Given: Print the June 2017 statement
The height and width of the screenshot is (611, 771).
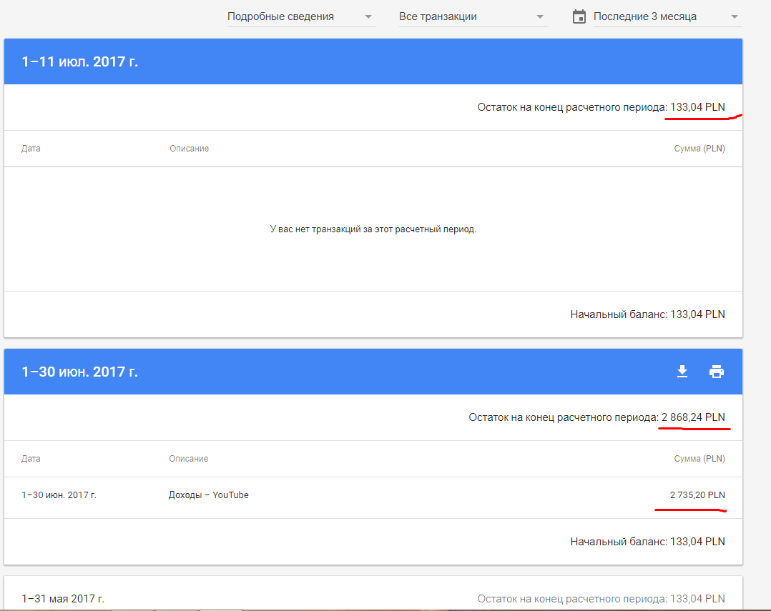Looking at the screenshot, I should pyautogui.click(x=716, y=372).
